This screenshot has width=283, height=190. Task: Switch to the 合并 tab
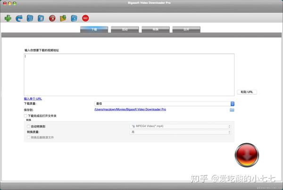pos(186,29)
